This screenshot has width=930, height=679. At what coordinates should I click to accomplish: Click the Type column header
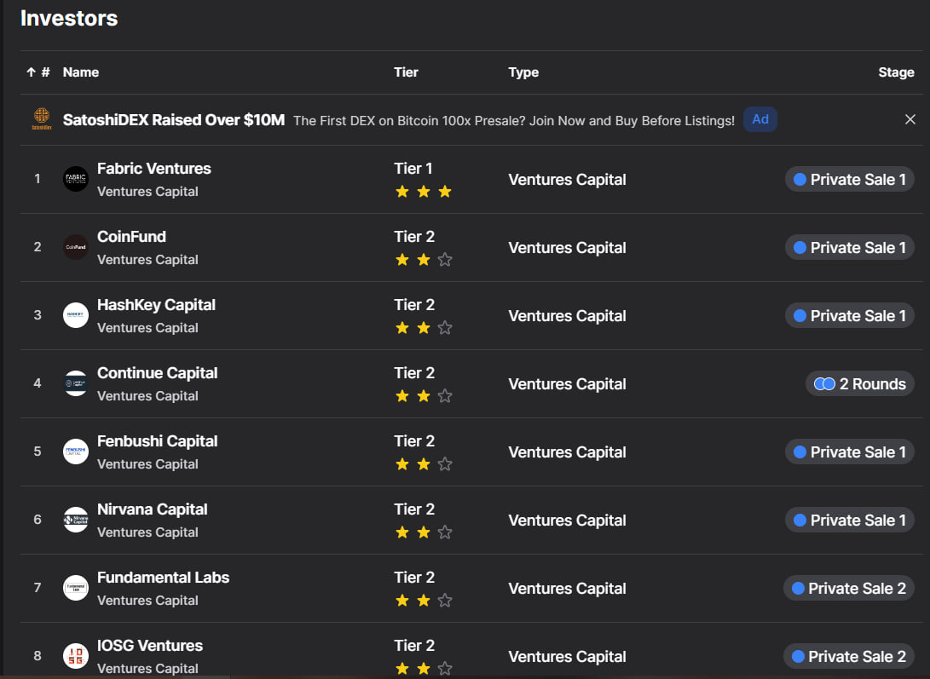coord(523,72)
